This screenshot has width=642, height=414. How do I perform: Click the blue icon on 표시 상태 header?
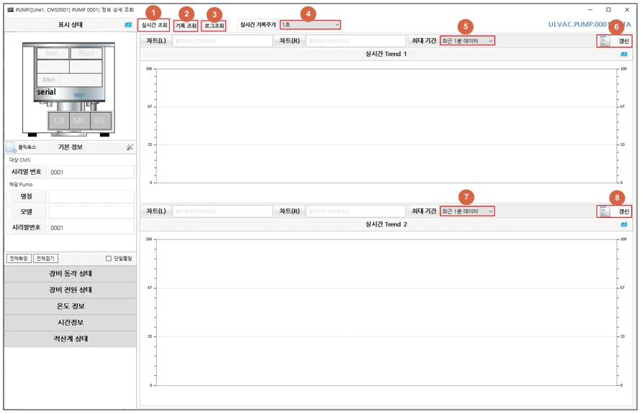(128, 25)
